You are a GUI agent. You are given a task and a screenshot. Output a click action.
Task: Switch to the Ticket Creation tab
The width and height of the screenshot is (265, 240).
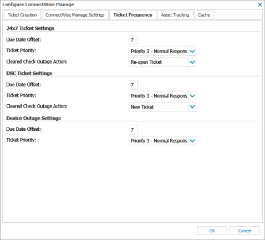[x=22, y=15]
